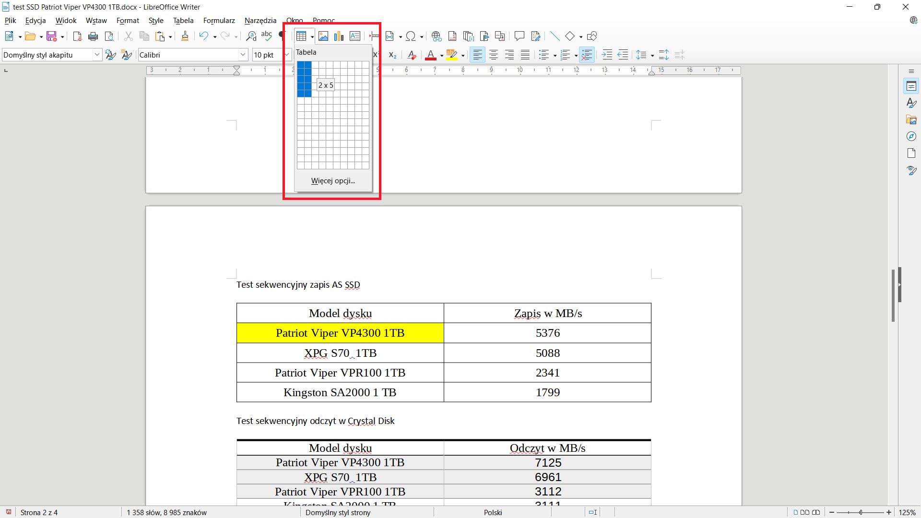Expand the line spacing dropdown arrow
Screen dimensions: 921x518
coord(652,55)
